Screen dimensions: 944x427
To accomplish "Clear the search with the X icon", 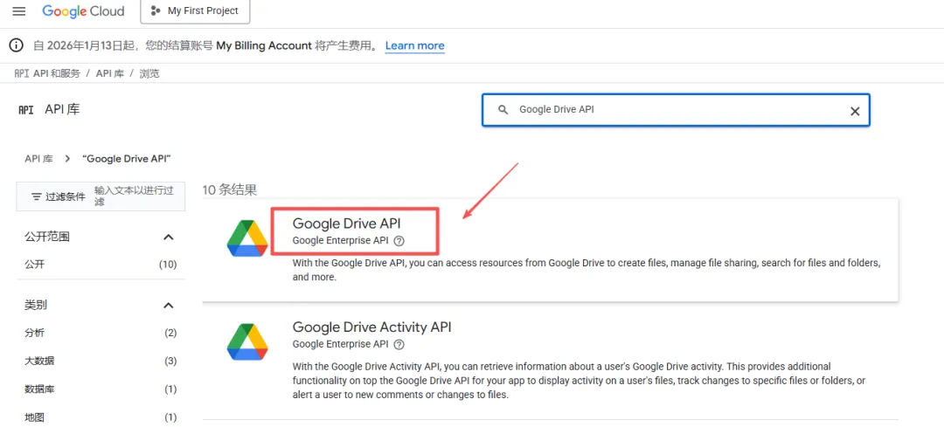I will (854, 111).
